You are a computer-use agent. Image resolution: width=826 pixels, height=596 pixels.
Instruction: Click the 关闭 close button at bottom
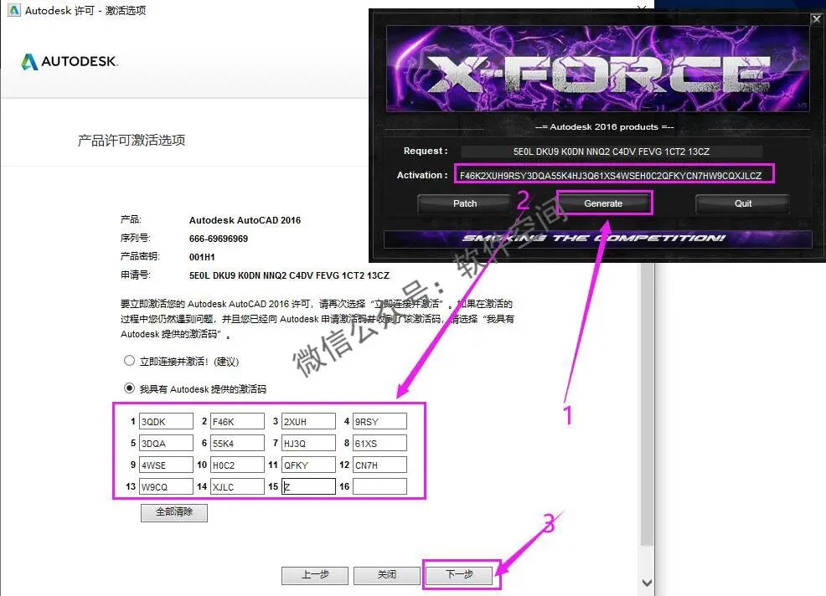pos(387,575)
